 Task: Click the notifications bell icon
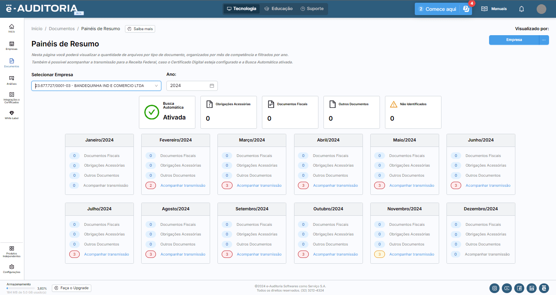[521, 9]
